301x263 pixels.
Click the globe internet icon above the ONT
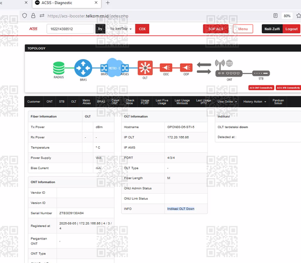point(229,63)
